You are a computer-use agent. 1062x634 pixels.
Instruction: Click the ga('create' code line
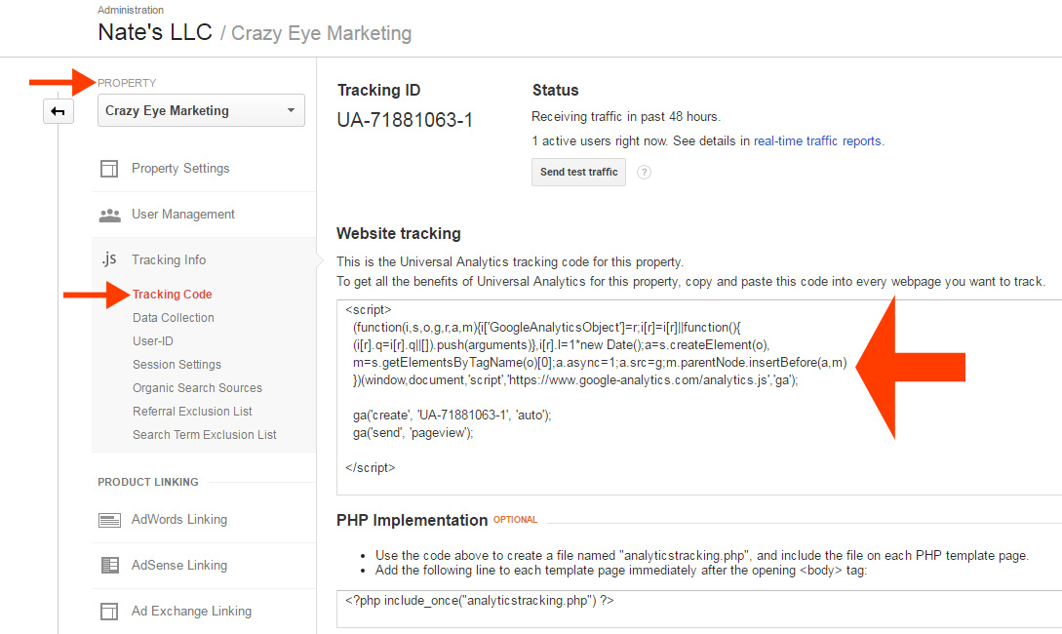point(452,416)
